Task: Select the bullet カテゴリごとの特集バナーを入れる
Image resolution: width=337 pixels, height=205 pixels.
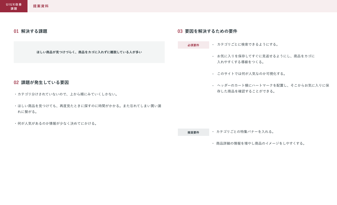Action: [x=245, y=132]
